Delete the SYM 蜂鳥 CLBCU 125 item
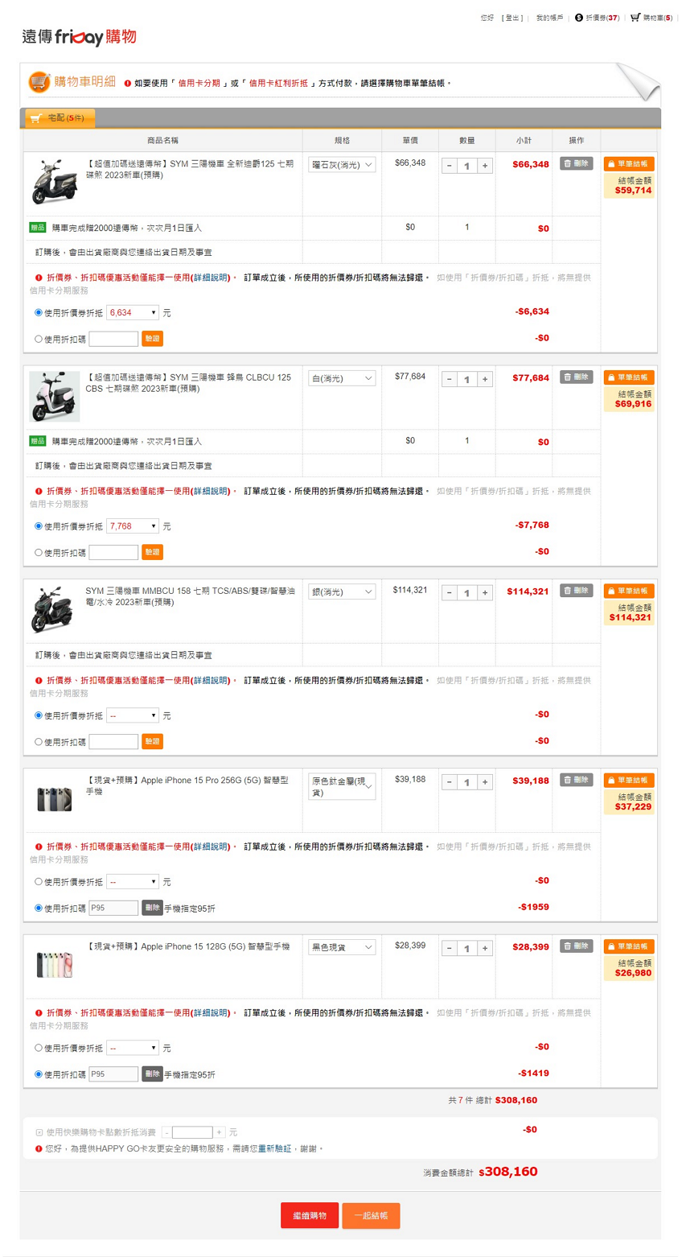The height and width of the screenshot is (1257, 686). (x=576, y=377)
